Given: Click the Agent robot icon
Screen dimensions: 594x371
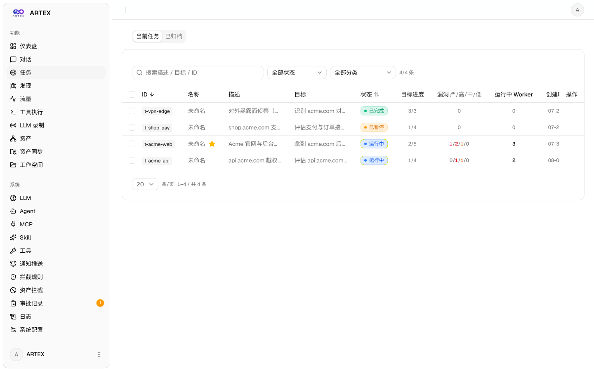Looking at the screenshot, I should [13, 211].
